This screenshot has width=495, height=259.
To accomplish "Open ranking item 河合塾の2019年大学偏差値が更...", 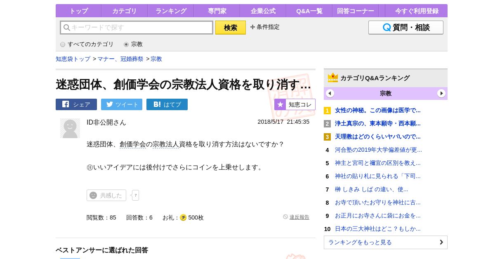I will (x=378, y=150).
